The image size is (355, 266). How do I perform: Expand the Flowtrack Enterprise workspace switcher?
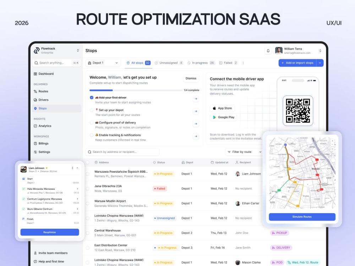[78, 50]
